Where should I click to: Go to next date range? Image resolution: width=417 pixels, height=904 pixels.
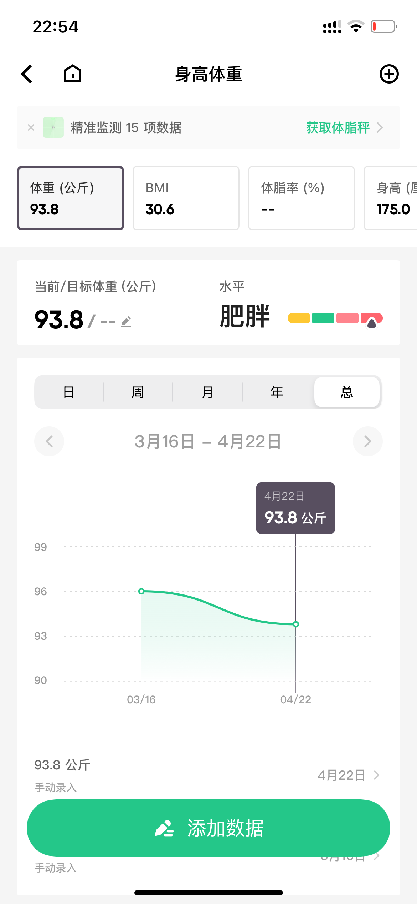(x=367, y=441)
